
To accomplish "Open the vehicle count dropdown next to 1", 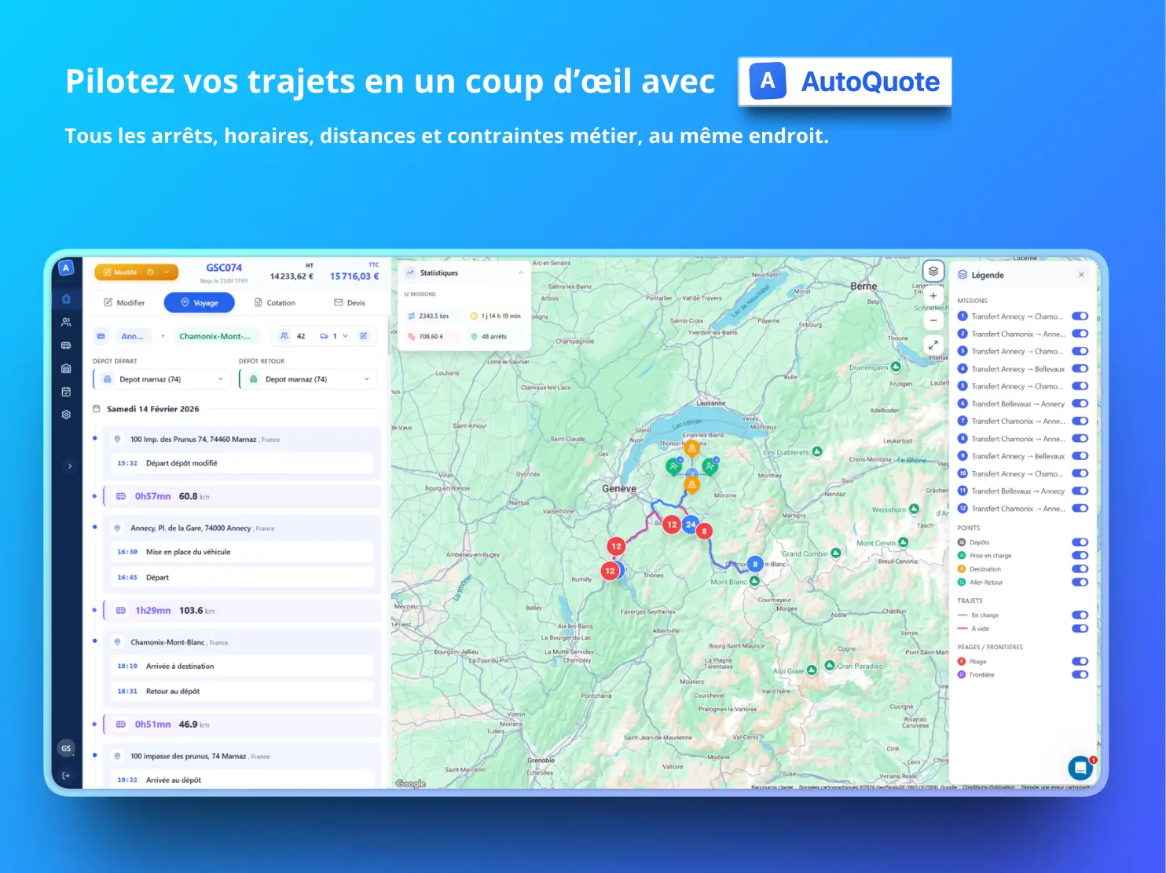I will (345, 335).
